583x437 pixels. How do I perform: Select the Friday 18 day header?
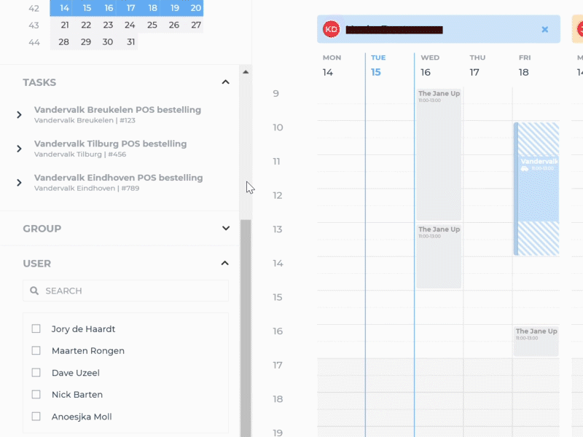(x=523, y=65)
